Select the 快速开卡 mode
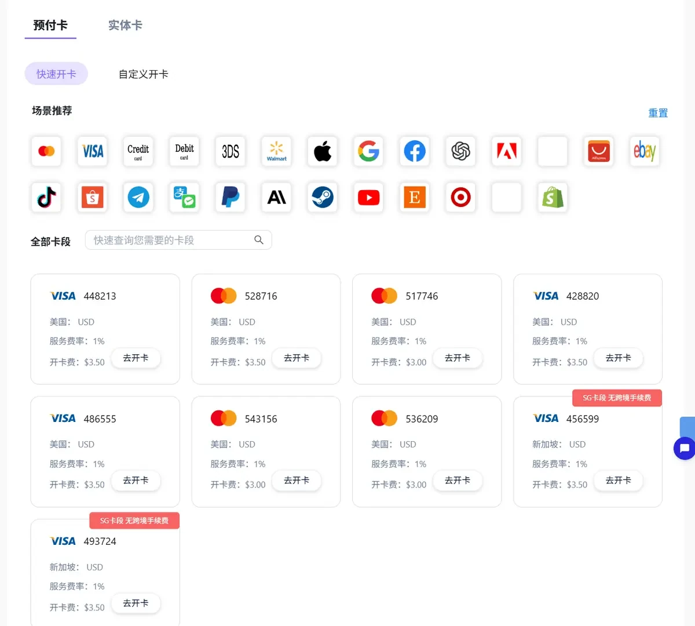 pos(56,74)
